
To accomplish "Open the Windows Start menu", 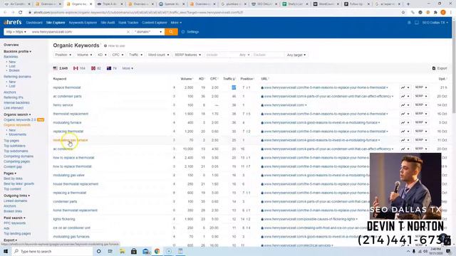I will coord(6,251).
